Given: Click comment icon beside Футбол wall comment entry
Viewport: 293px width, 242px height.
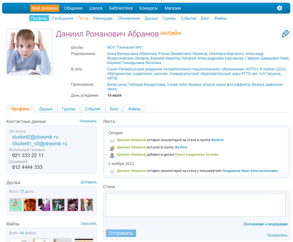Looking at the screenshot, I should 112,141.
